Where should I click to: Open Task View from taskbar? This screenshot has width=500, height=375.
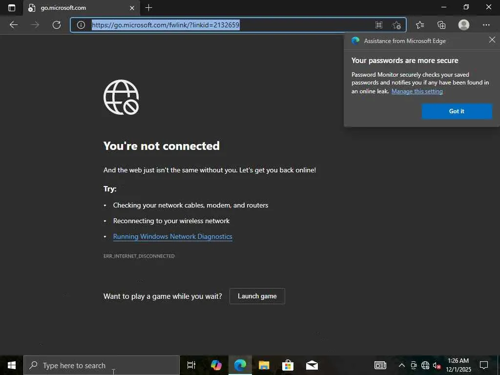[x=191, y=365]
